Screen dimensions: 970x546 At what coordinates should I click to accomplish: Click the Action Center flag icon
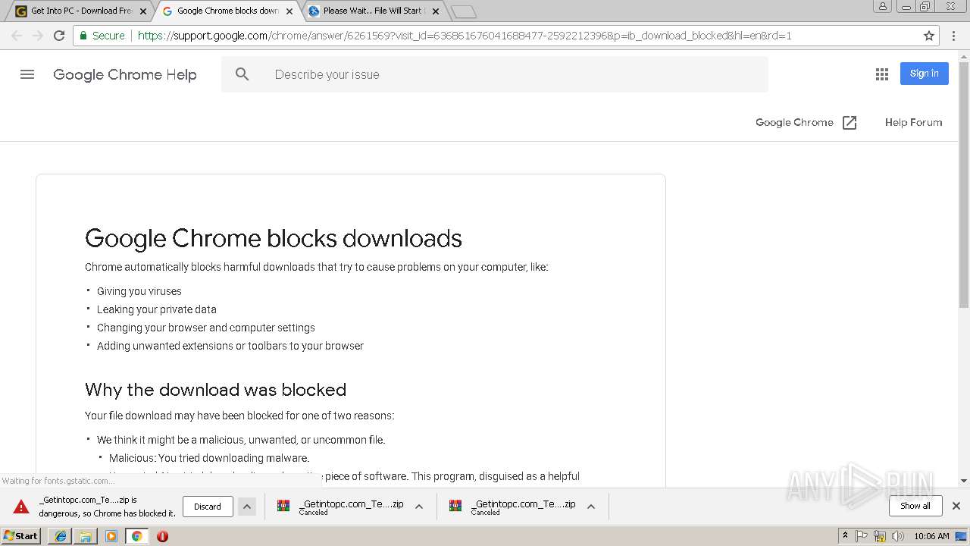click(862, 536)
